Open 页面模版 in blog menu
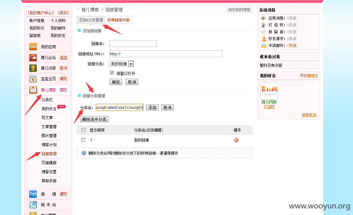 49,163
